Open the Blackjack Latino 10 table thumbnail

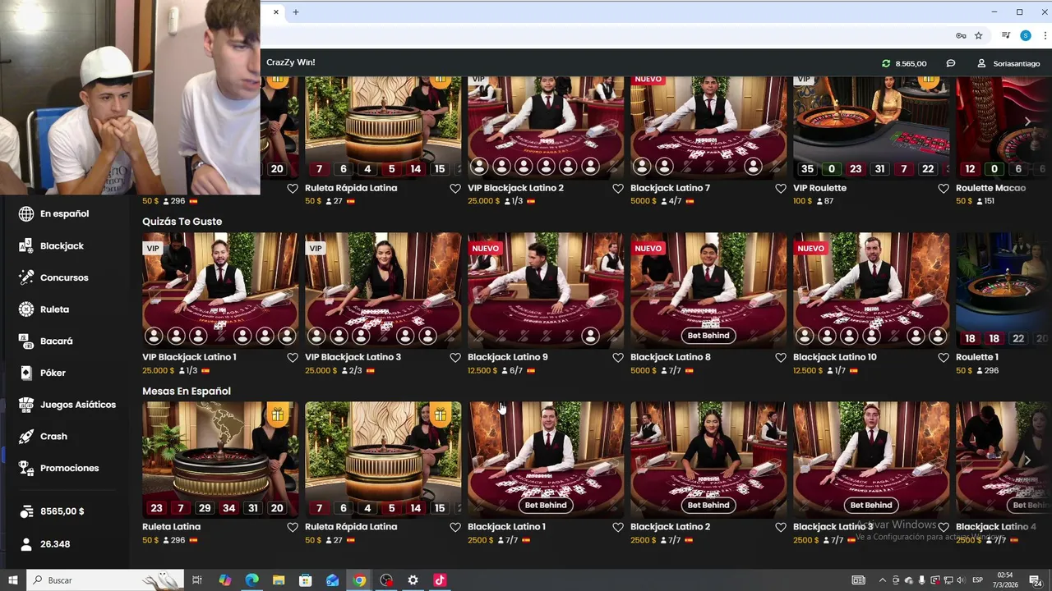tap(871, 291)
